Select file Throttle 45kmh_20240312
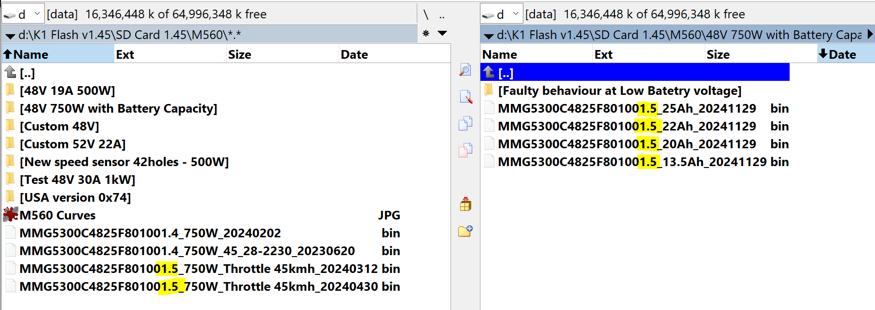 pyautogui.click(x=203, y=269)
